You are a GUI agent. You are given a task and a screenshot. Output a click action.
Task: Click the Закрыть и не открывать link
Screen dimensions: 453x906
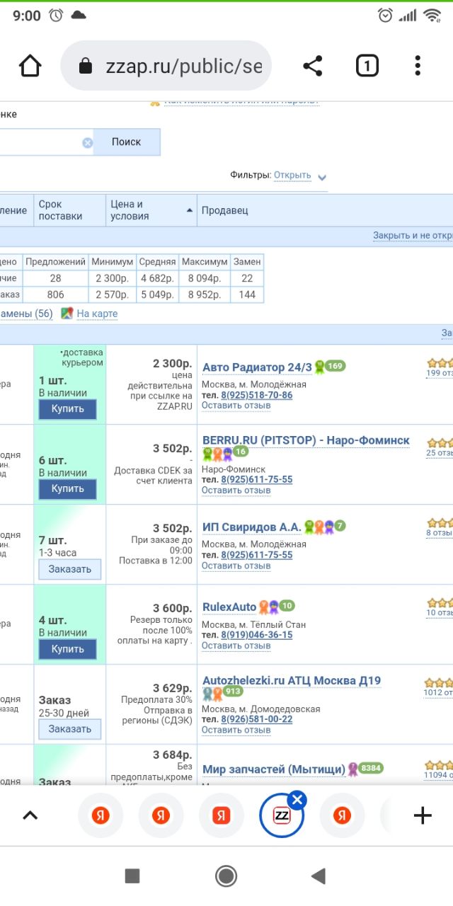[x=413, y=236]
